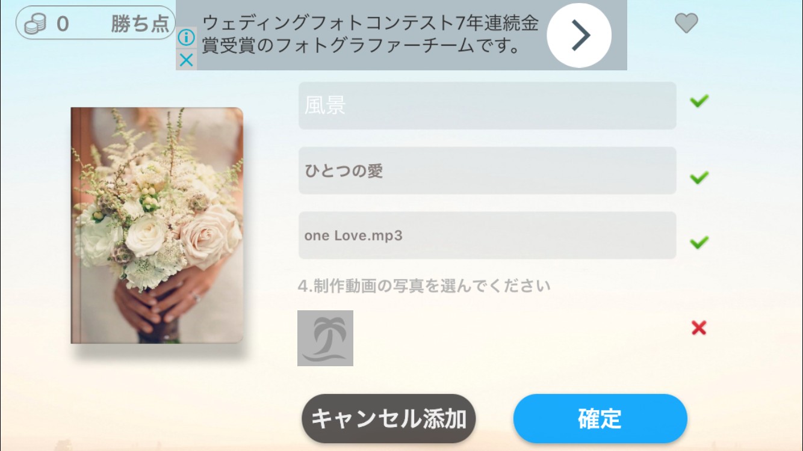Confirm with the 確定 button
803x451 pixels.
point(600,419)
